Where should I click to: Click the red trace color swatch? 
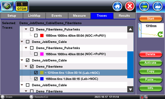point(42,36)
